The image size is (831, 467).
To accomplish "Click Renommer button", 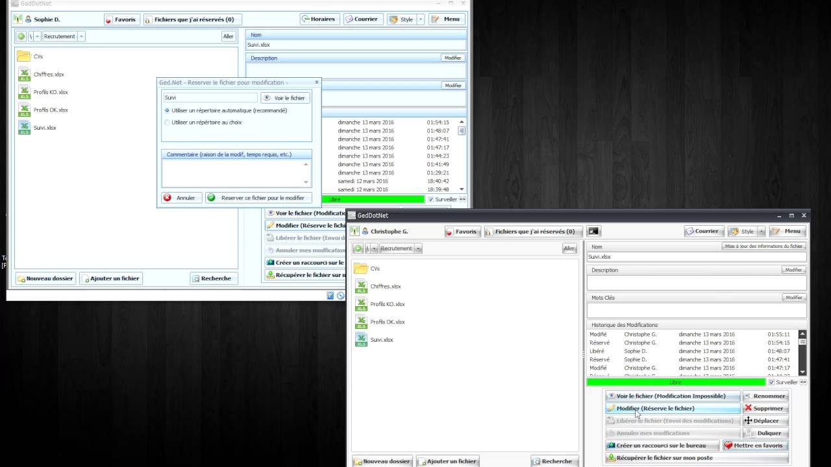I will (765, 396).
